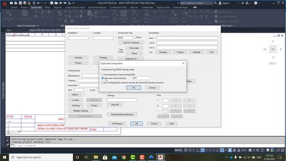
Task: Open Google Chrome from the taskbar
Action: (x=123, y=157)
